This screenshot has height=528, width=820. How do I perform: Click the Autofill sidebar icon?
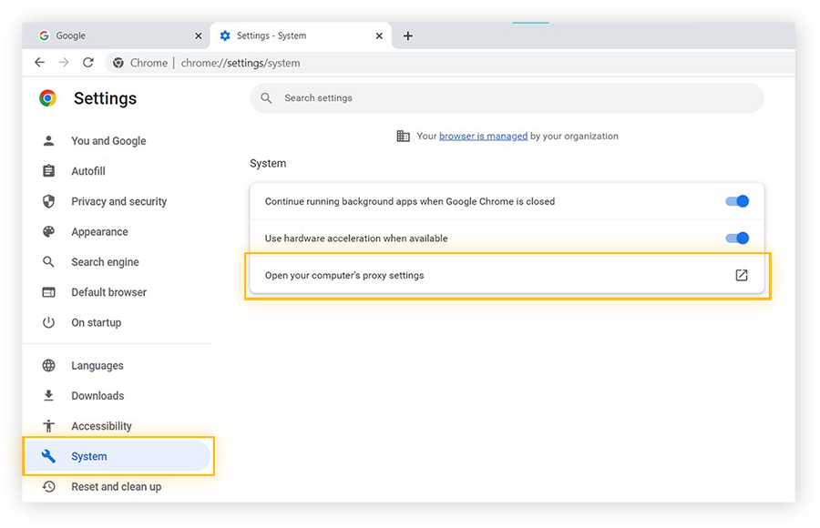[x=48, y=171]
